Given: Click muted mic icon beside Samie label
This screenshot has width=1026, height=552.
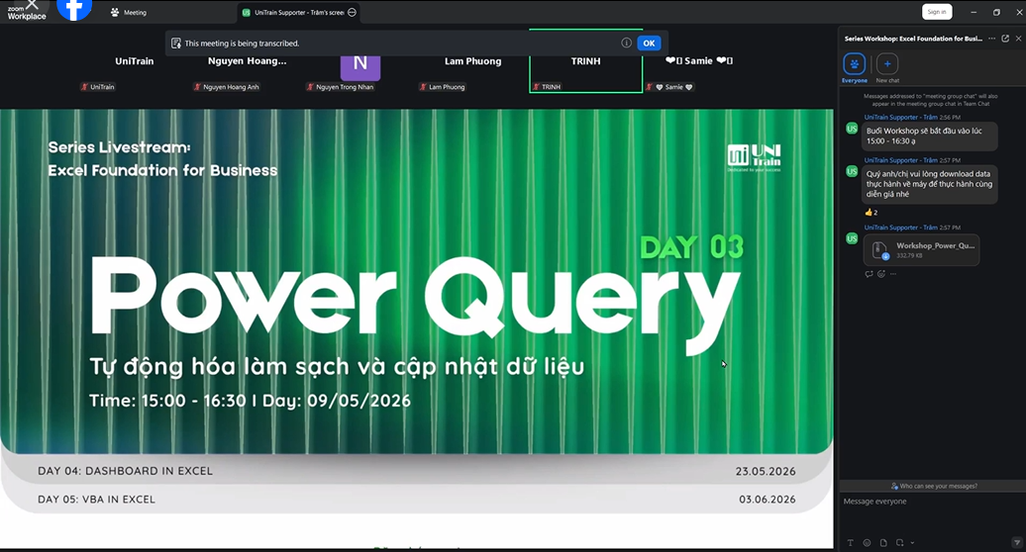Looking at the screenshot, I should tap(649, 87).
